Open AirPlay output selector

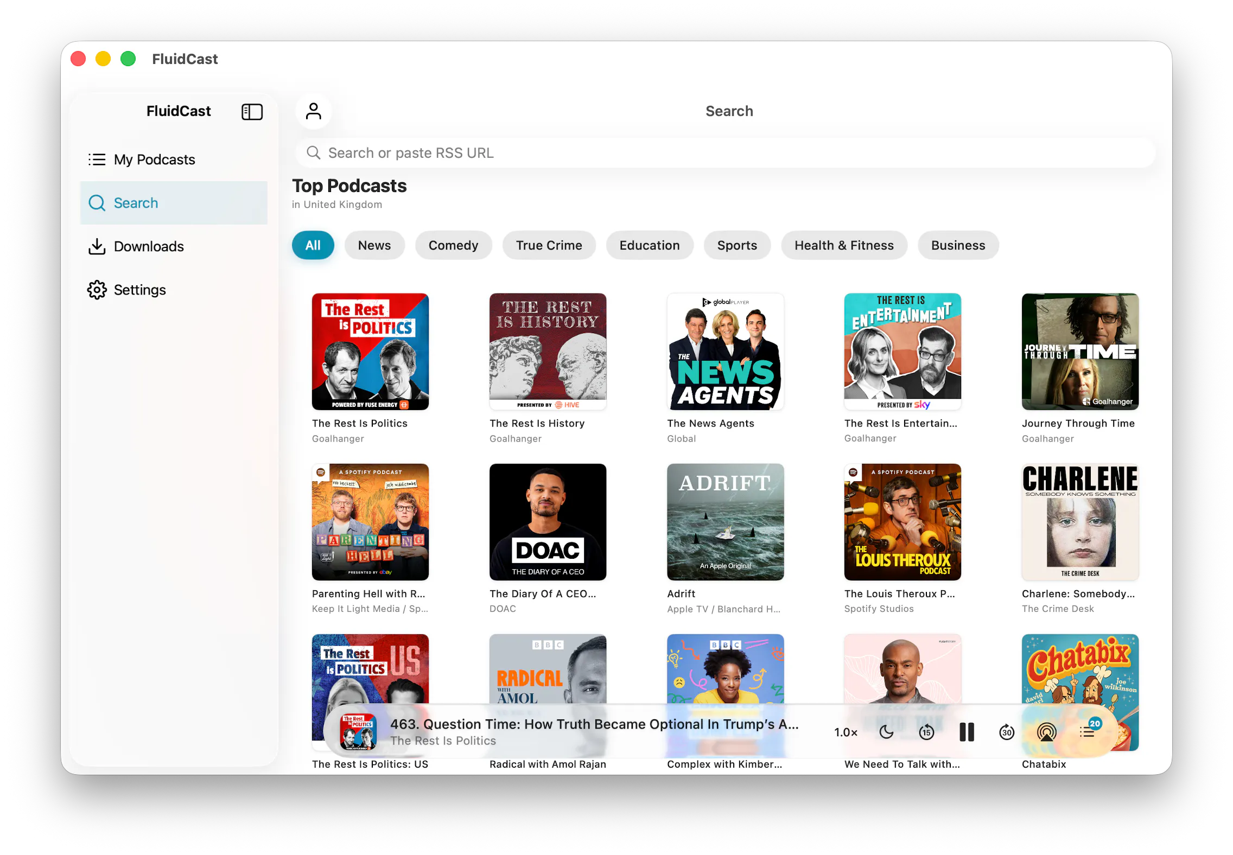1047,732
